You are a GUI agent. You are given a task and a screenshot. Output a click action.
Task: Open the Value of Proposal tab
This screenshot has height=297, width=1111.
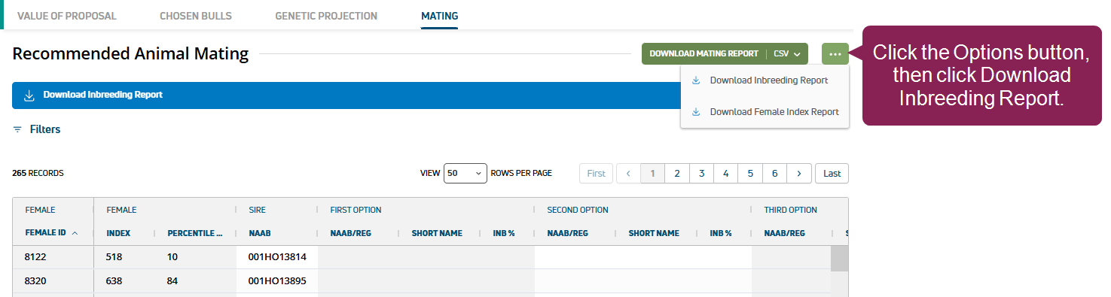click(x=67, y=16)
